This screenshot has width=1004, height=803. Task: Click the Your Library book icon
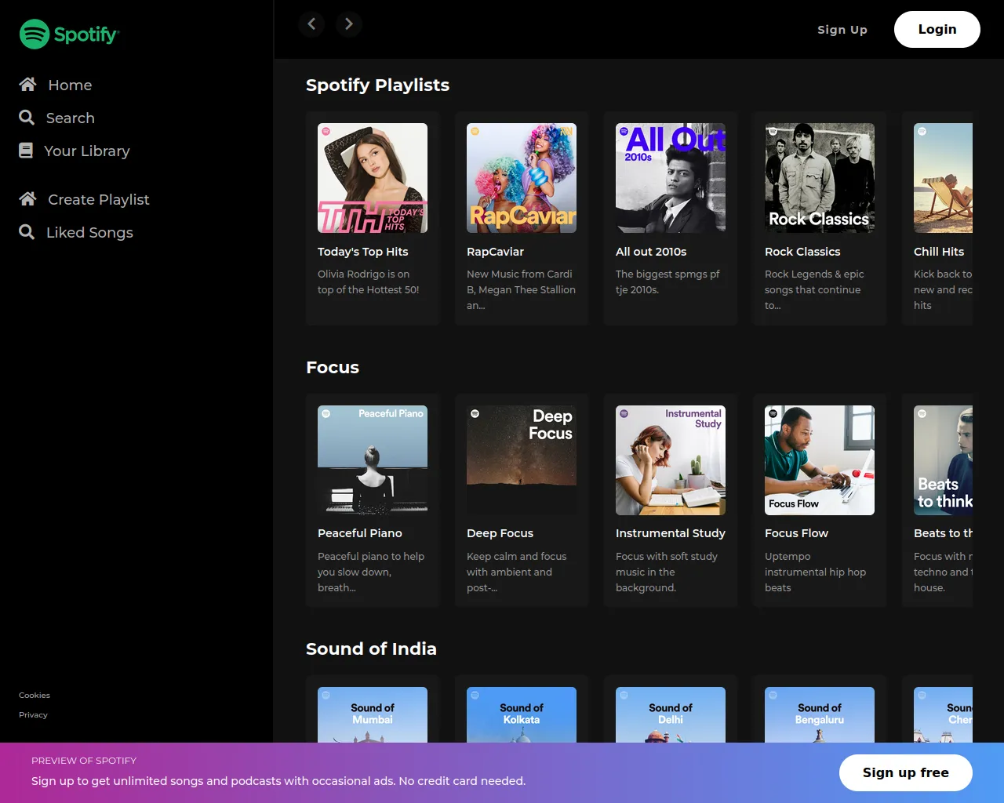click(26, 151)
